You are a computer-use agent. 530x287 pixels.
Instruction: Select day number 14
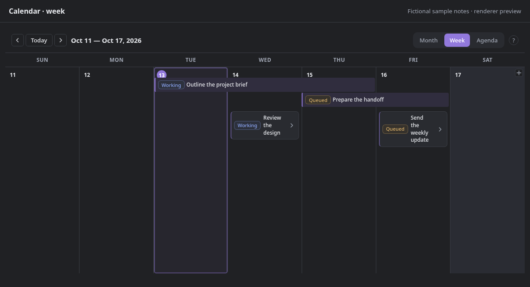point(235,75)
